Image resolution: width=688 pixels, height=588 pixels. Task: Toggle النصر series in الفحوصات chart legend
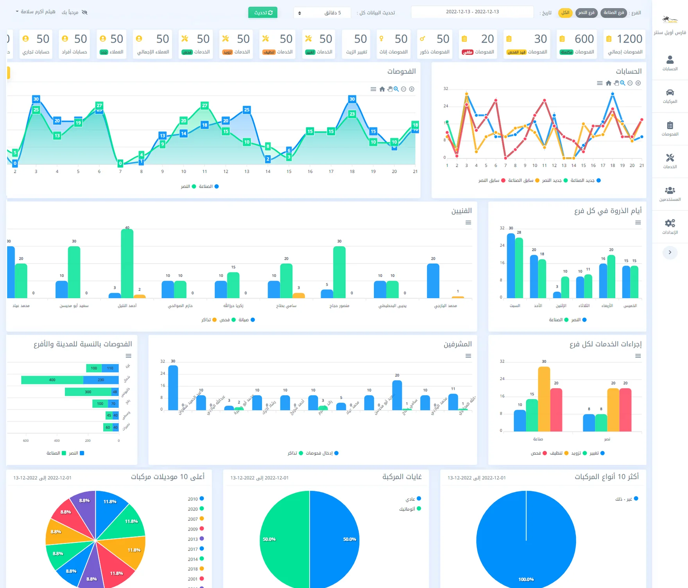point(188,187)
